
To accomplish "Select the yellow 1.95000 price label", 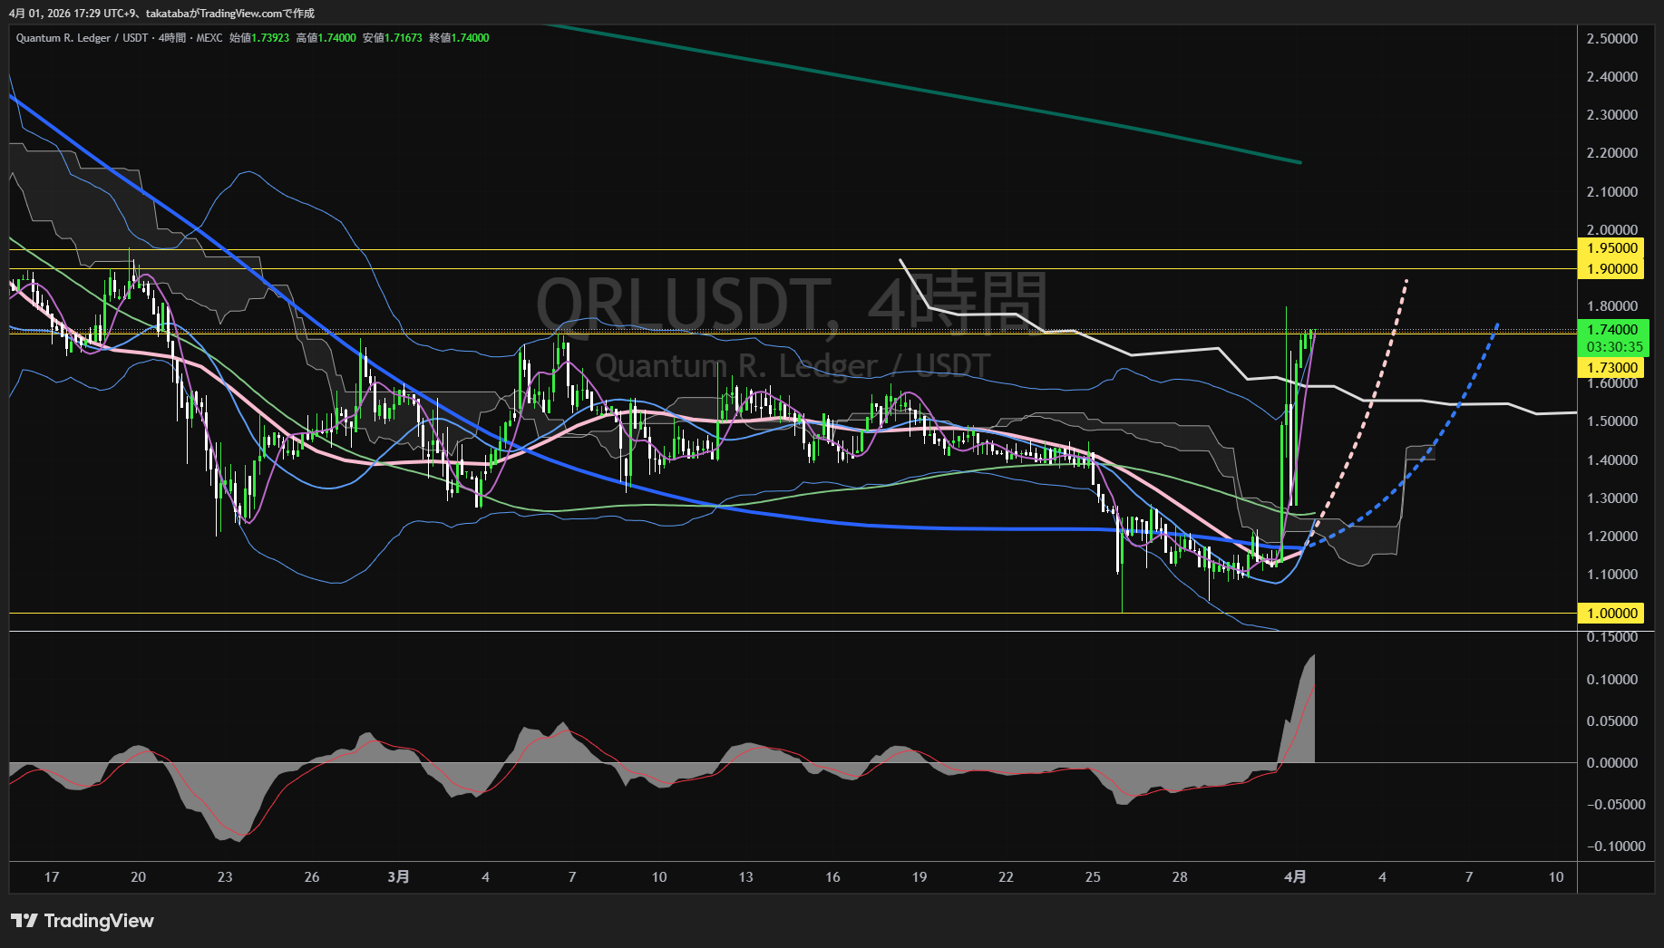I will 1612,248.
